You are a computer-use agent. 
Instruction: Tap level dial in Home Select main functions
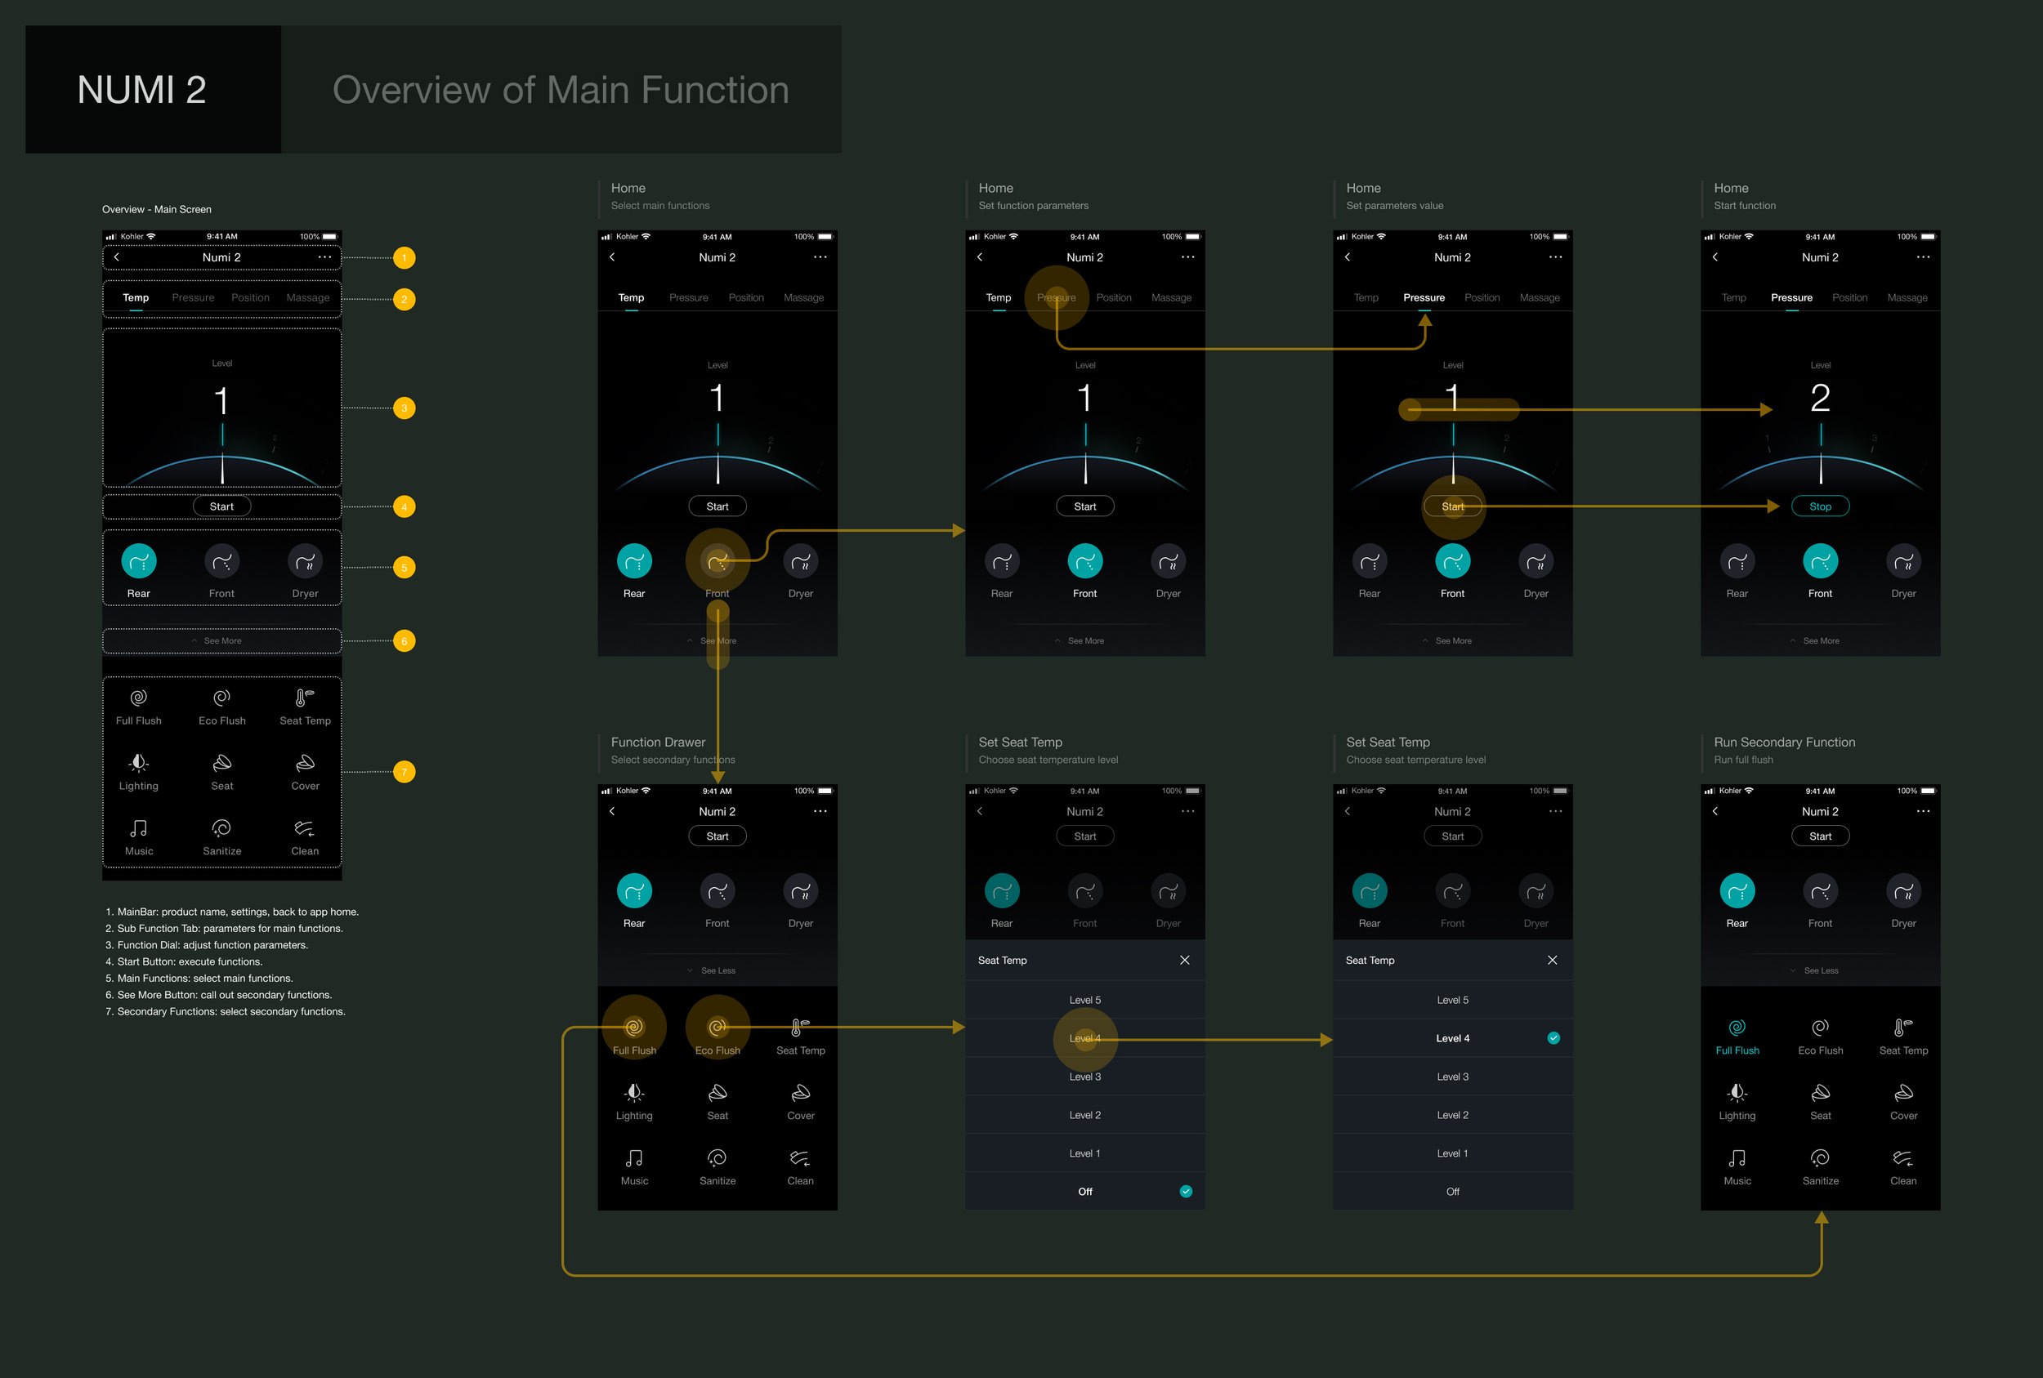click(718, 455)
